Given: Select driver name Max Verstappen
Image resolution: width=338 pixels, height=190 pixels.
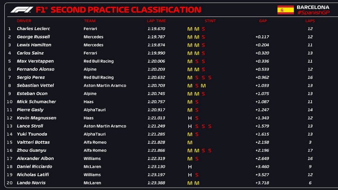Looking at the screenshot, I should (x=35, y=61).
